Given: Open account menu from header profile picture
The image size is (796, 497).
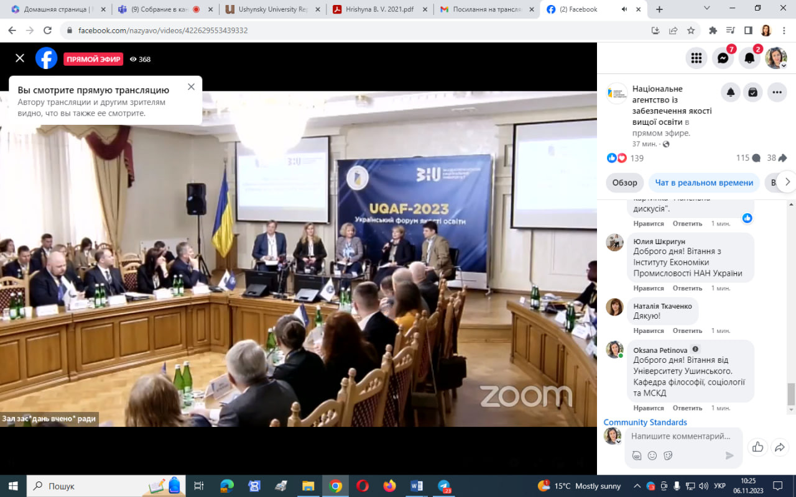Looking at the screenshot, I should [776, 58].
